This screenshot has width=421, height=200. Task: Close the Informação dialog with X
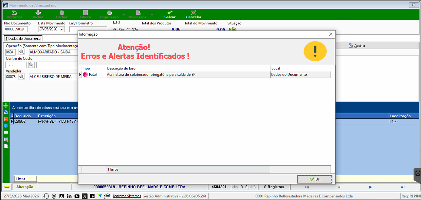(x=331, y=34)
